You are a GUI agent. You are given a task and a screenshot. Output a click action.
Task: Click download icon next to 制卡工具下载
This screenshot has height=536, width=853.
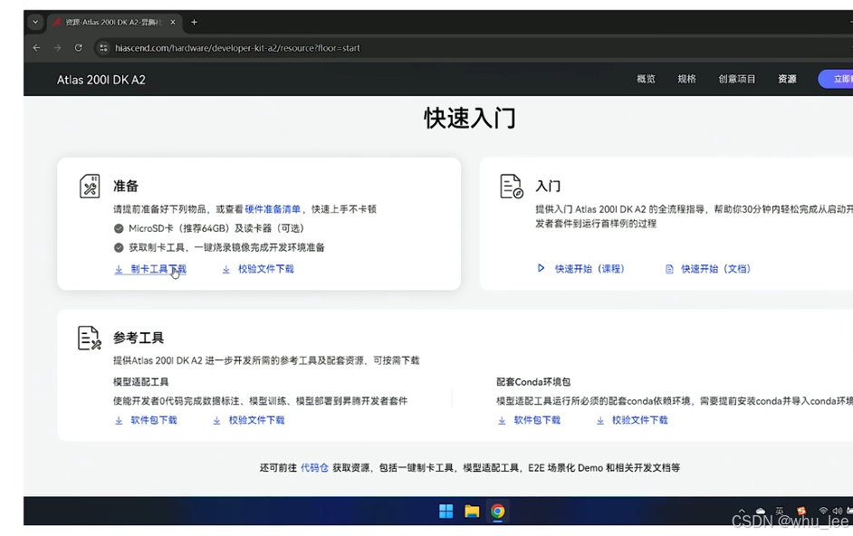119,270
